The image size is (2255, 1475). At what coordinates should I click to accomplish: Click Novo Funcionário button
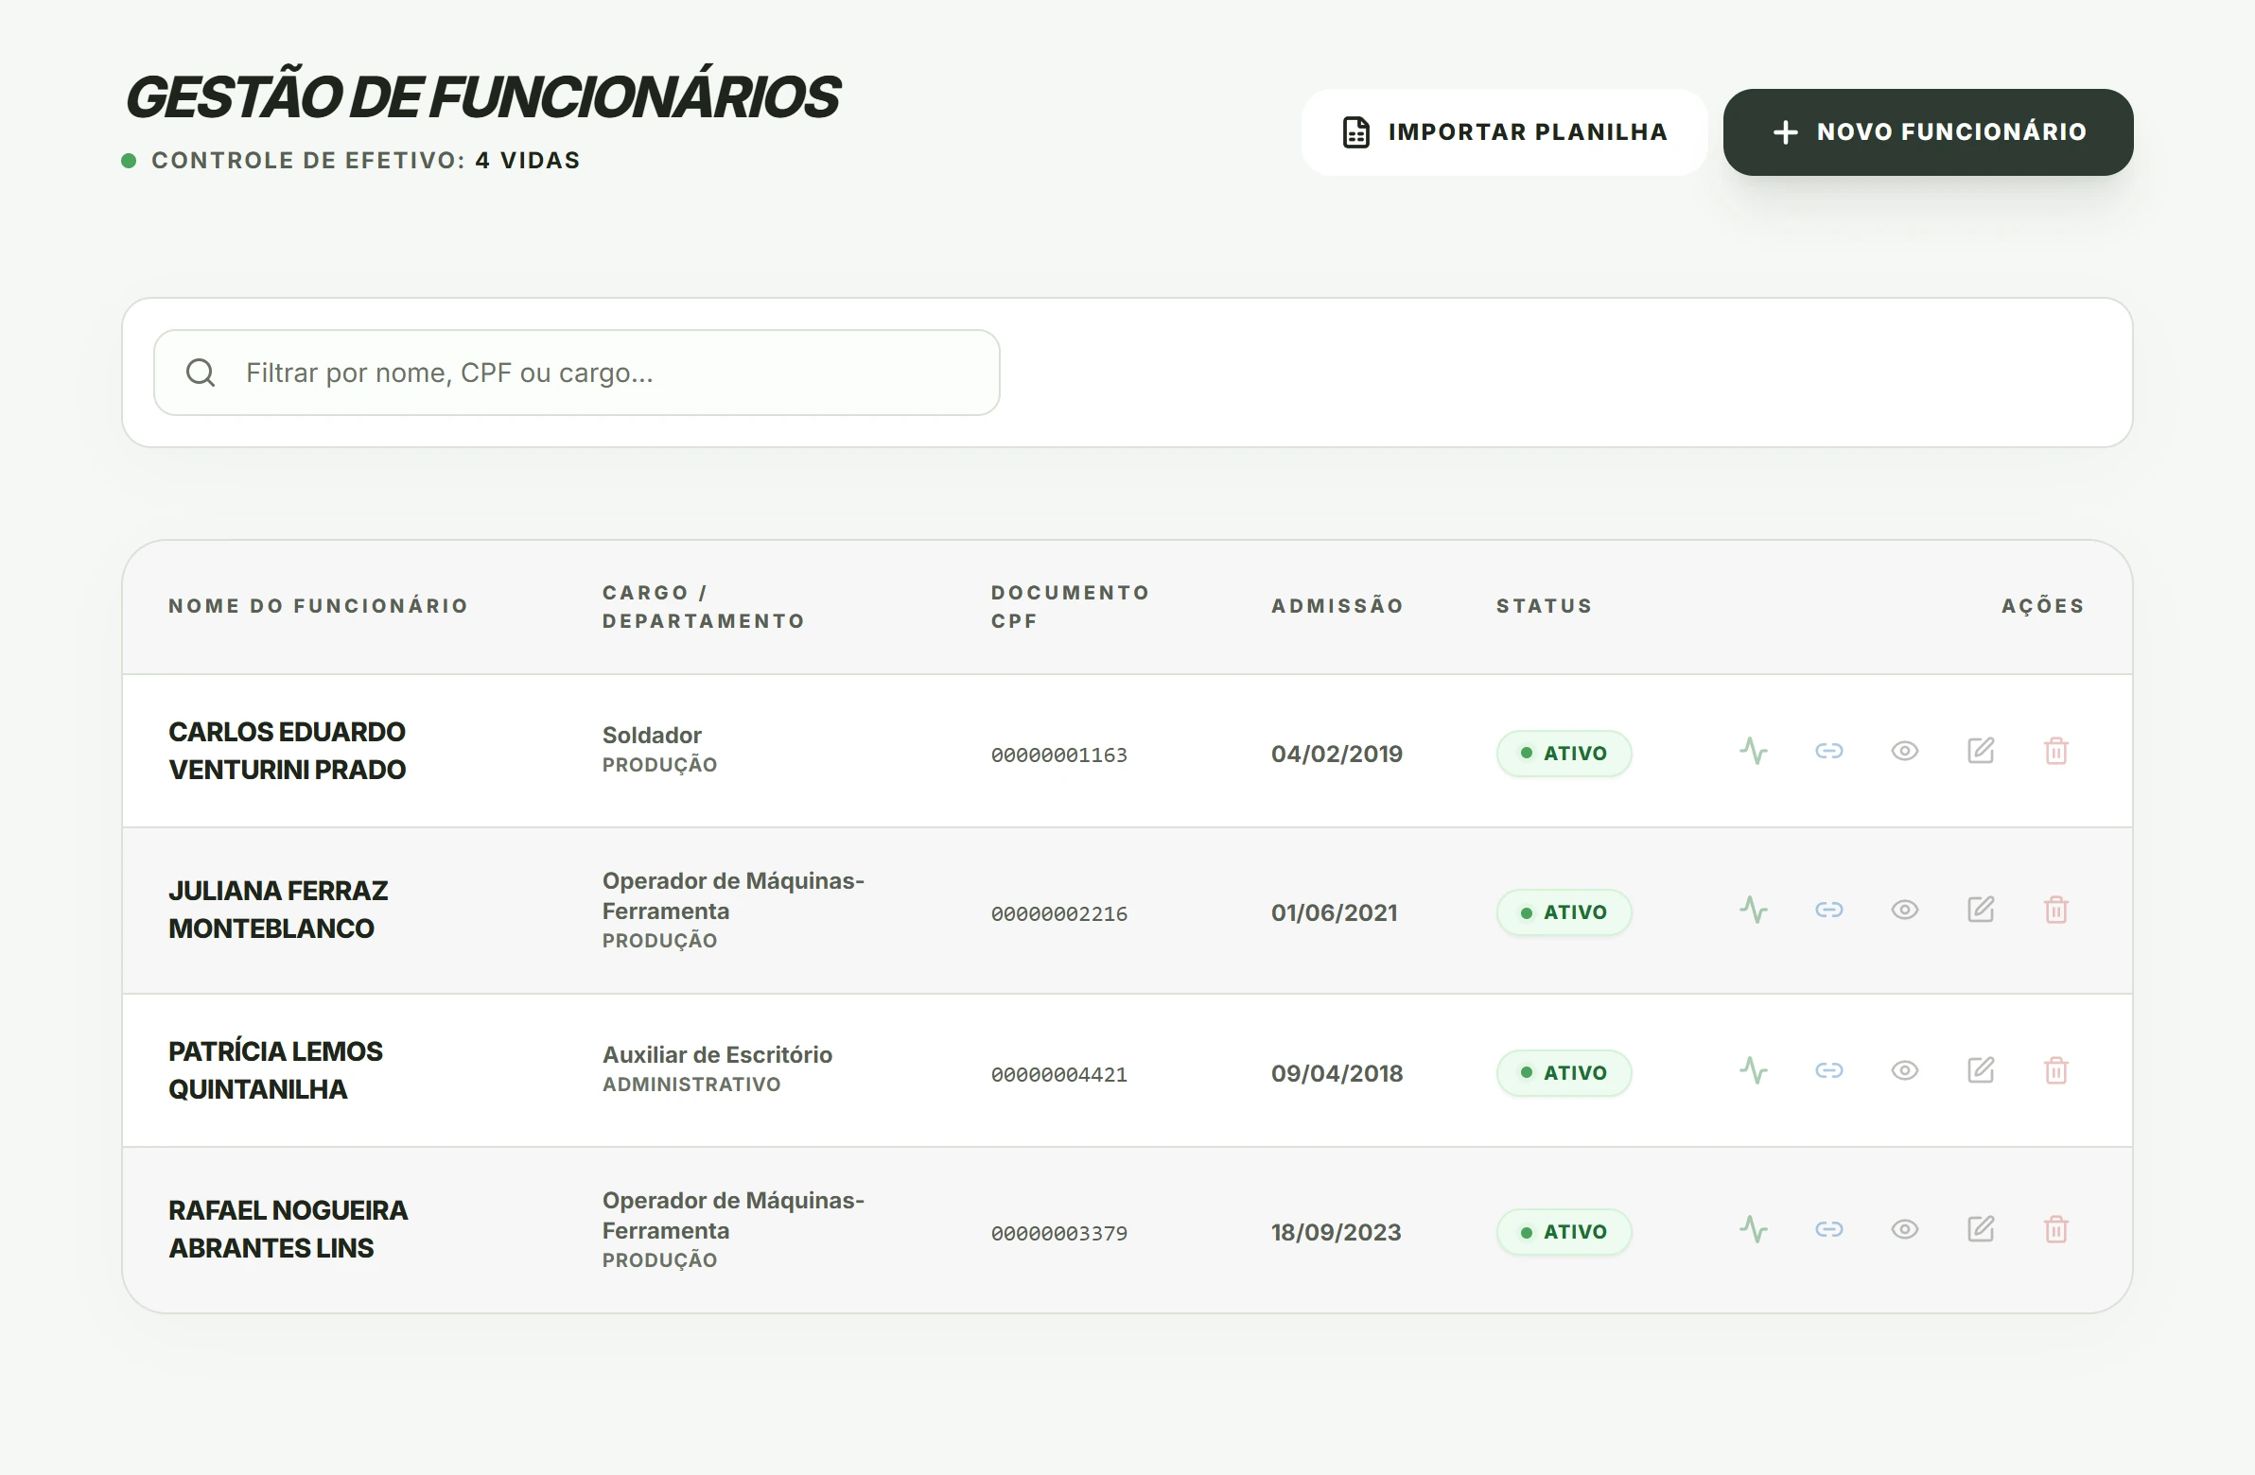1928,132
